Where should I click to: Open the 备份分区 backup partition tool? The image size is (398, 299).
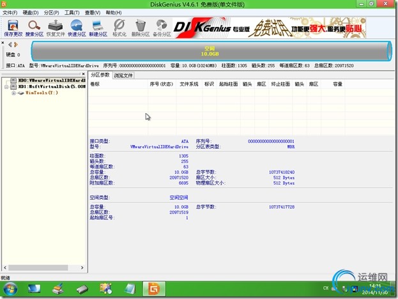(162, 28)
